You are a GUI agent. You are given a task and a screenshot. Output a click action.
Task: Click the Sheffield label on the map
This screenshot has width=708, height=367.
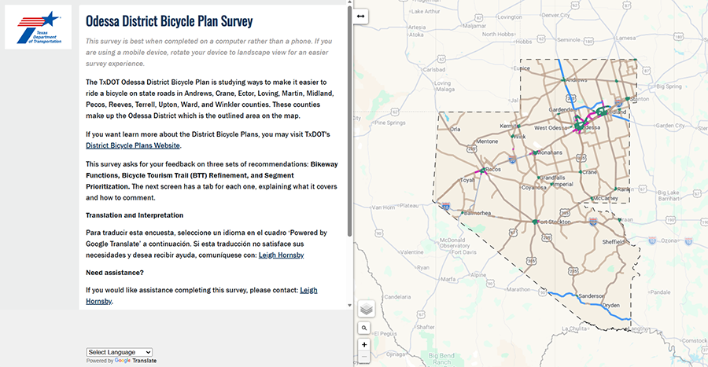[x=614, y=242]
